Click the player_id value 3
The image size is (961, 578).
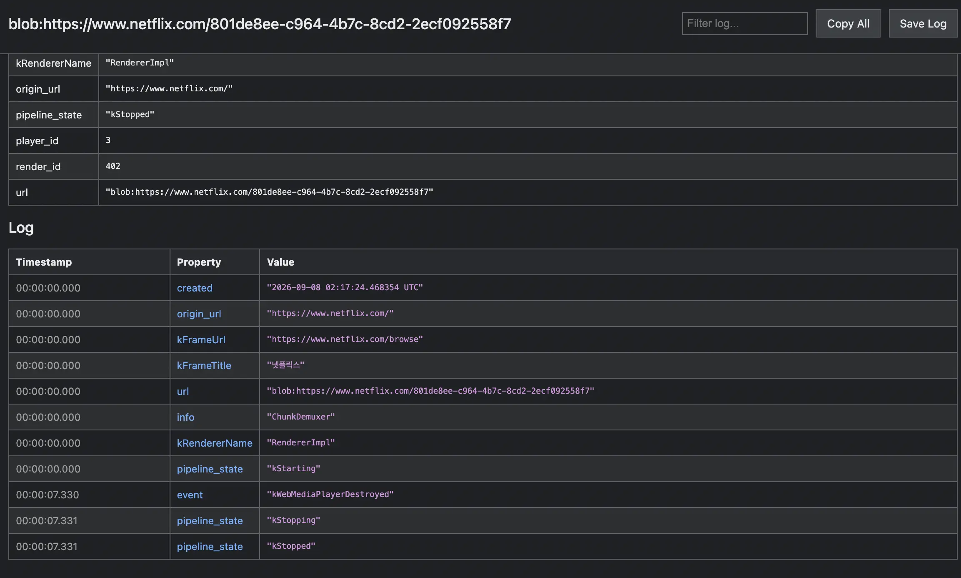pyautogui.click(x=108, y=140)
